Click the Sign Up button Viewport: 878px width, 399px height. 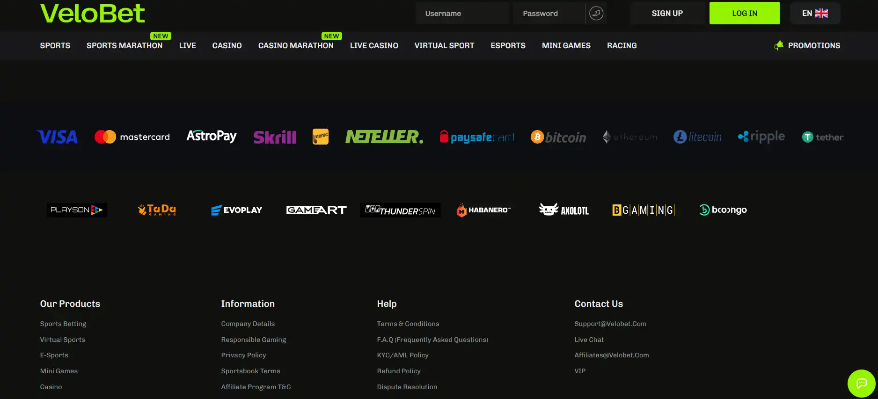coord(667,13)
